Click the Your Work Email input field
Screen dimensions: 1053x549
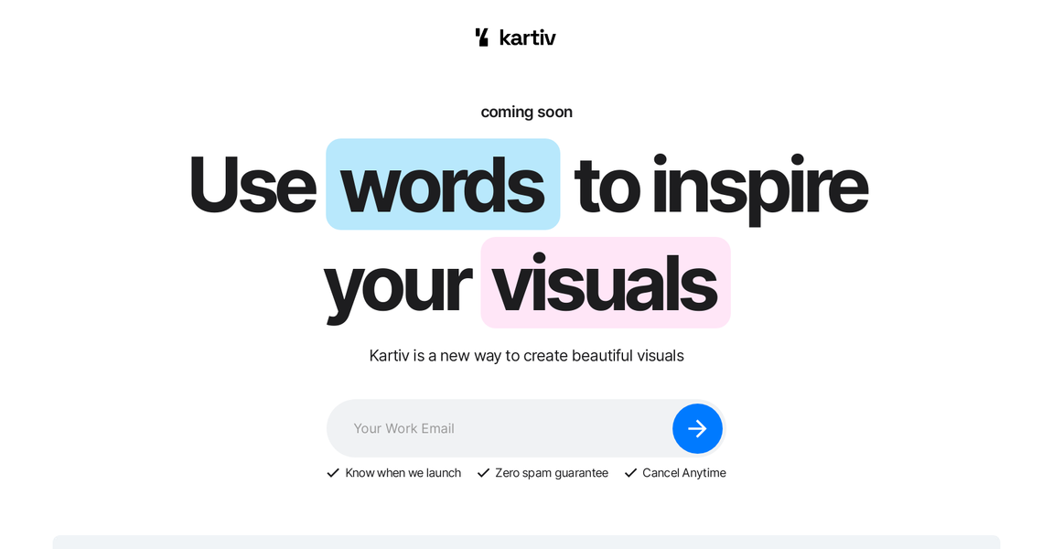pyautogui.click(x=476, y=428)
